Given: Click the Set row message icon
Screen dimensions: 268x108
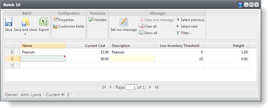Looking at the screenshot, I should point(124,22).
